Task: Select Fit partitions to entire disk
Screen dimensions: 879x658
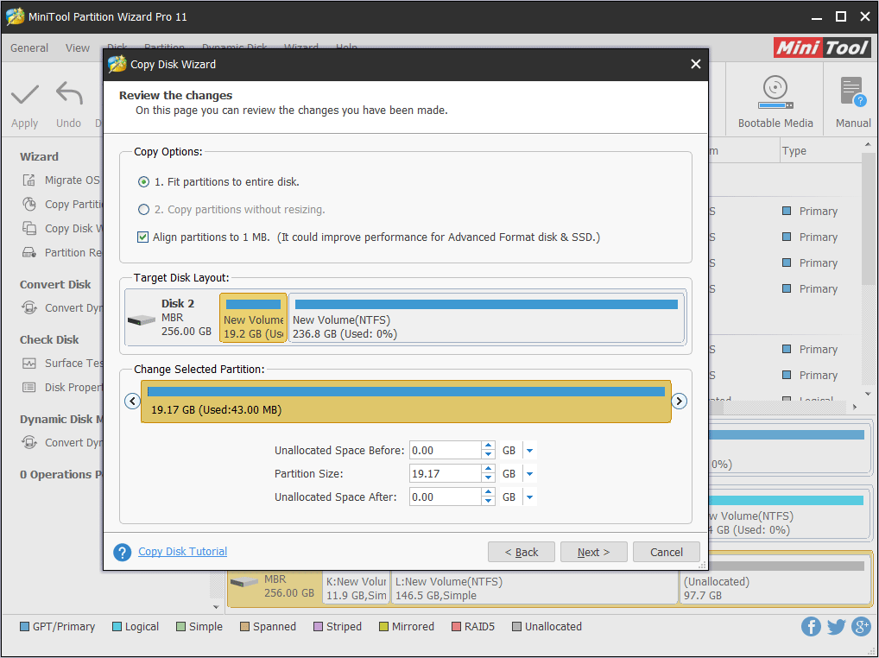Action: (x=143, y=182)
